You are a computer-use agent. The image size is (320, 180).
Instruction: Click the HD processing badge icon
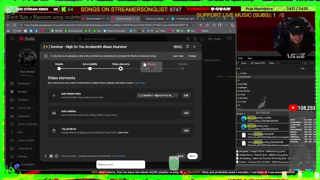tap(51, 156)
